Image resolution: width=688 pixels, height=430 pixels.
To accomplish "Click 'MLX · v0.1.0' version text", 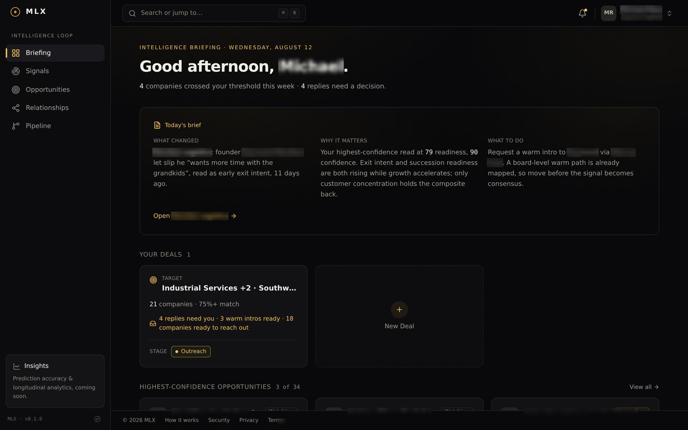I will 25,419.
